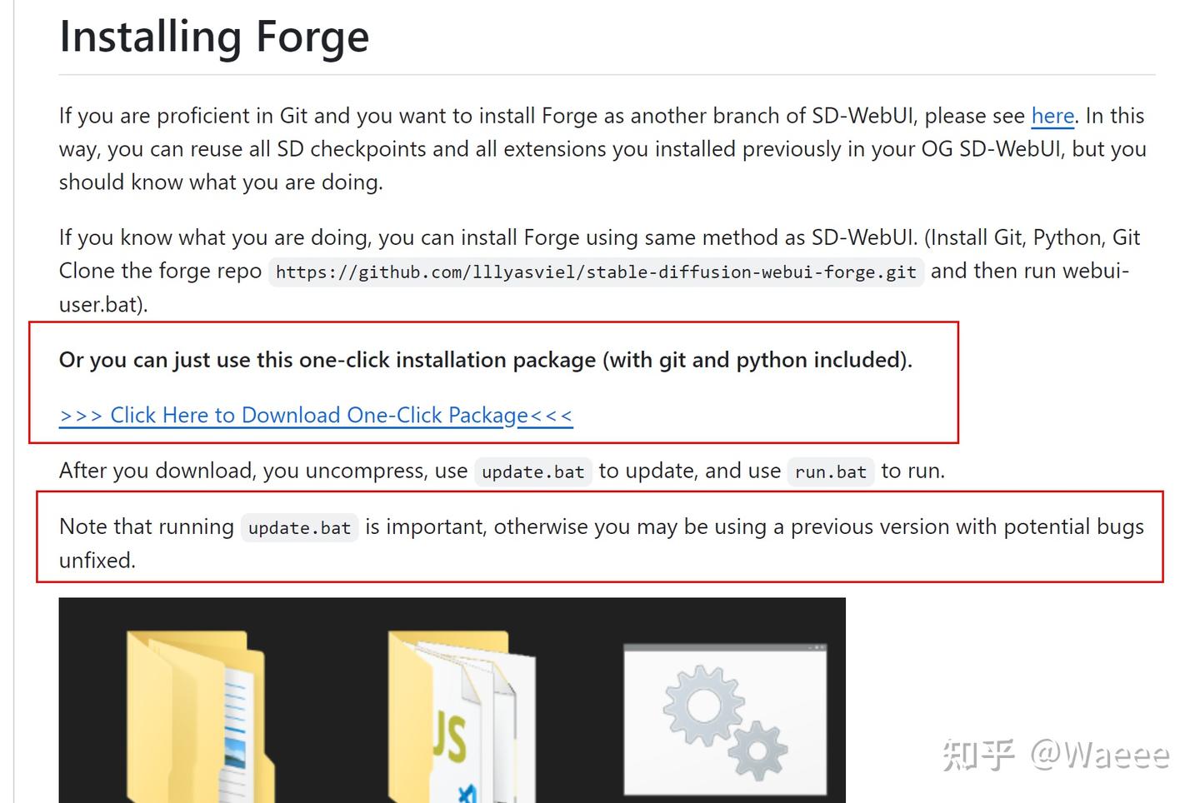Click the run.bat code snippet
The height and width of the screenshot is (803, 1200).
point(830,471)
